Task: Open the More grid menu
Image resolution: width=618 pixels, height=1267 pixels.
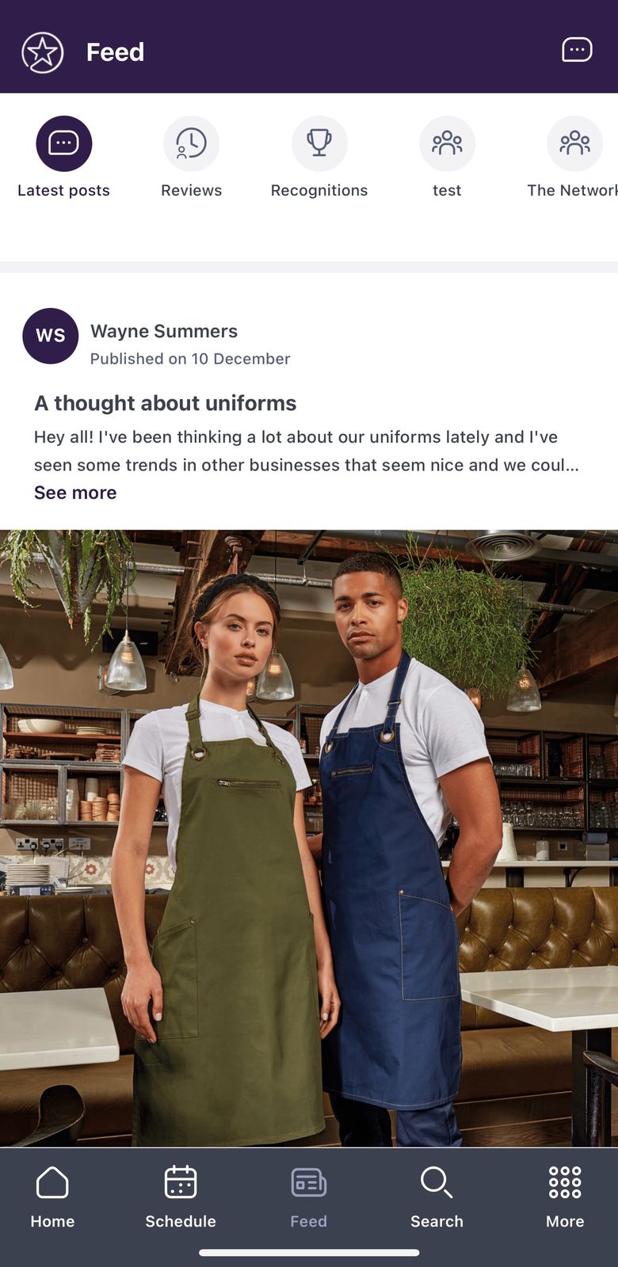Action: (565, 1197)
